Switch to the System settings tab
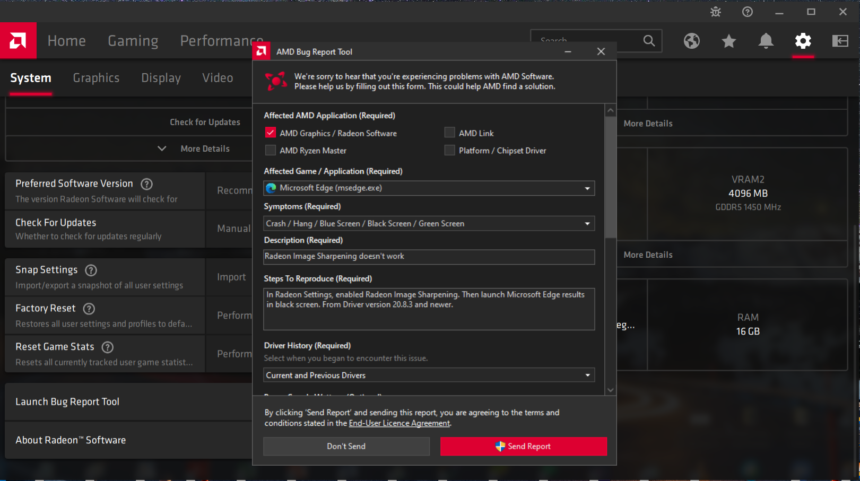Screen dimensions: 860x481 pyautogui.click(x=31, y=78)
